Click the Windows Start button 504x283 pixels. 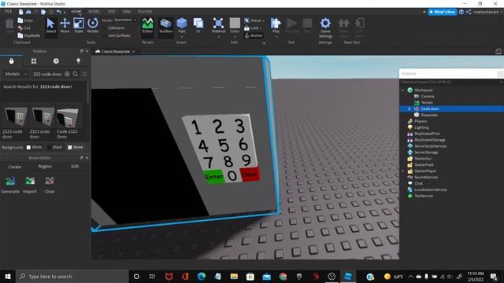tap(8, 276)
